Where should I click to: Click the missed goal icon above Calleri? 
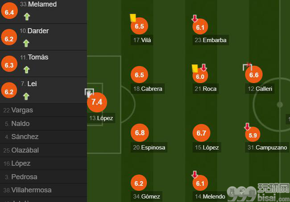point(248,66)
